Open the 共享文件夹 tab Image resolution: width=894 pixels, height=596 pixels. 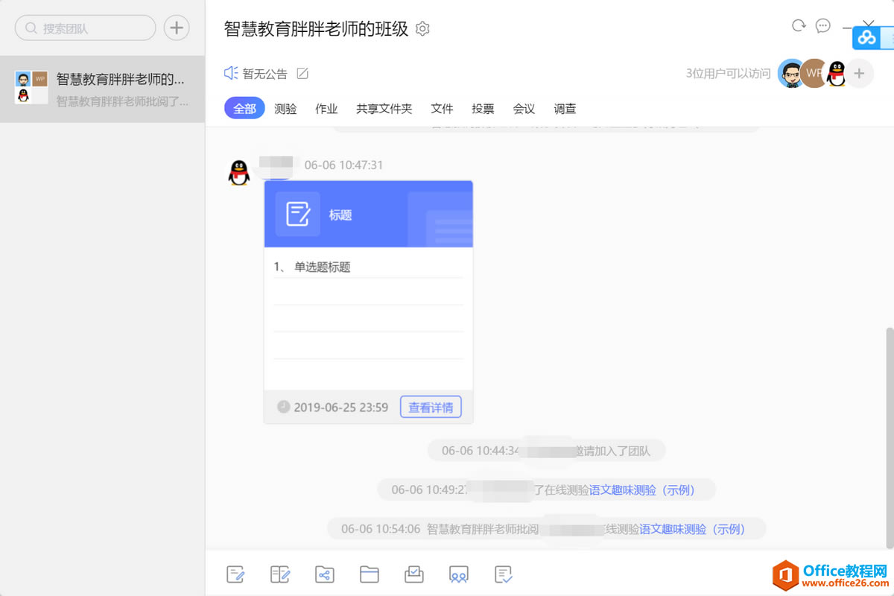pyautogui.click(x=384, y=109)
